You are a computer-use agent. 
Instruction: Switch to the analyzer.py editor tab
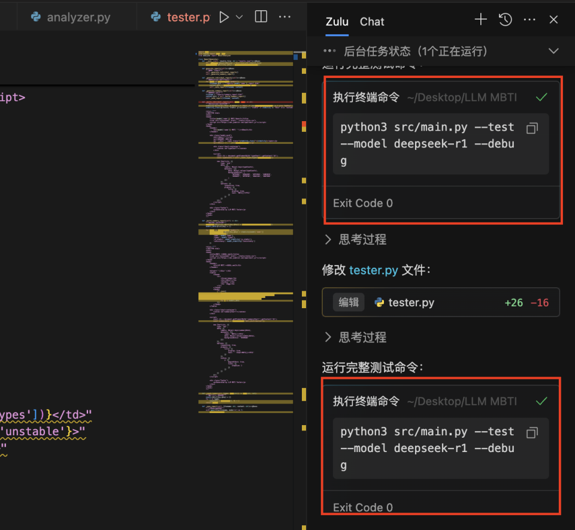coord(71,17)
